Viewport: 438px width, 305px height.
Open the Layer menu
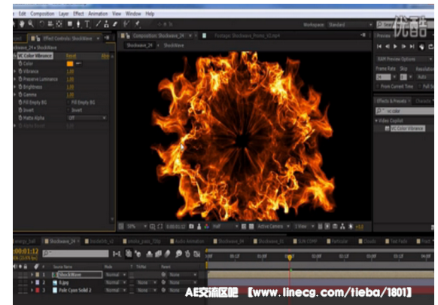63,14
